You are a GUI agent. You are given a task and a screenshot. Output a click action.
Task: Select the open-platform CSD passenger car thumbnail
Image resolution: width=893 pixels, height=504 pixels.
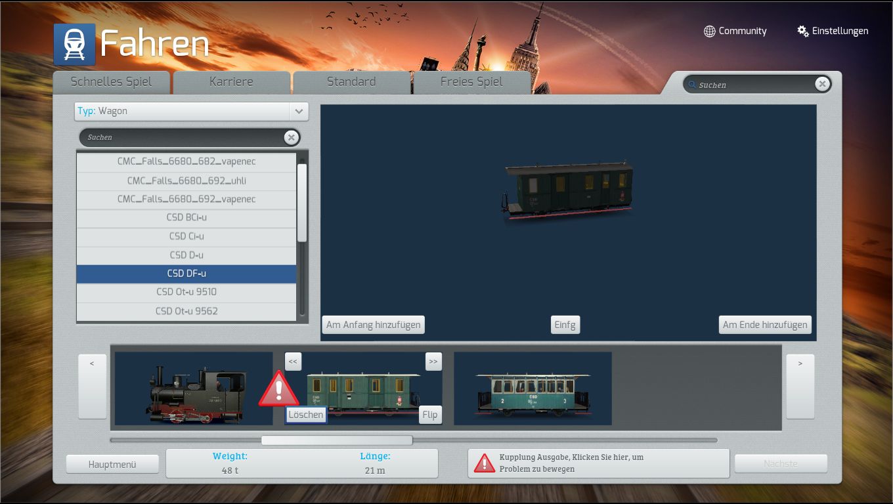(x=533, y=388)
